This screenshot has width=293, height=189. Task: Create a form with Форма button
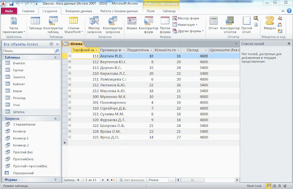point(132,23)
